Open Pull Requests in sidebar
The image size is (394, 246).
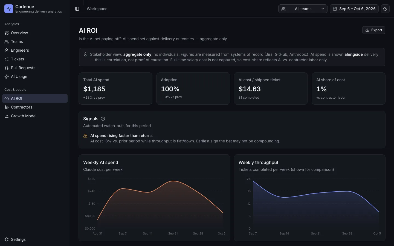[35, 68]
